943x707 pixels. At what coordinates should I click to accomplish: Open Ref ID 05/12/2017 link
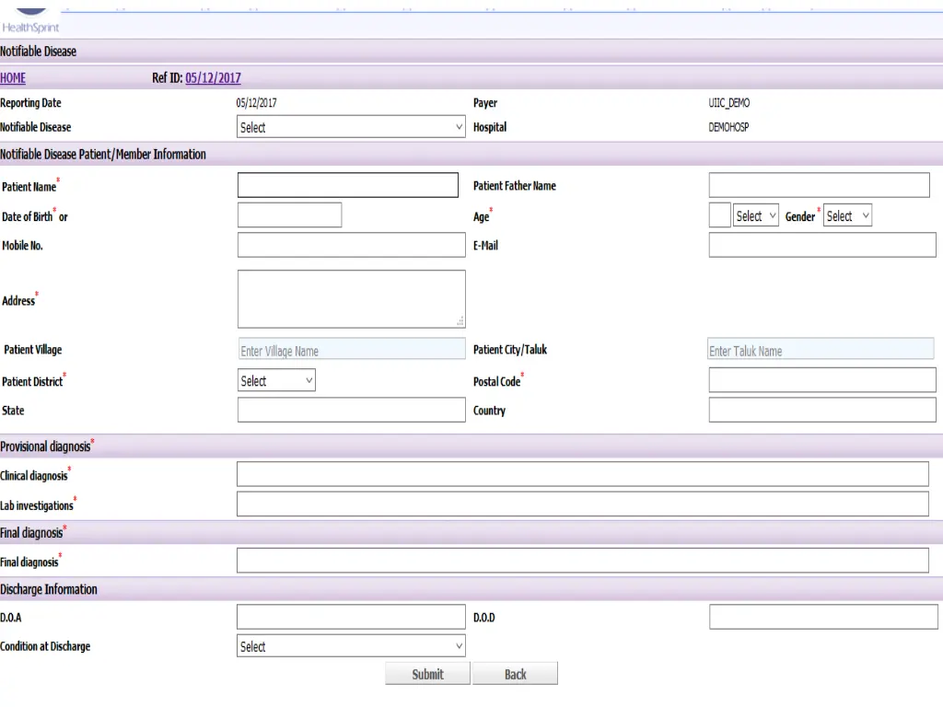coord(213,78)
